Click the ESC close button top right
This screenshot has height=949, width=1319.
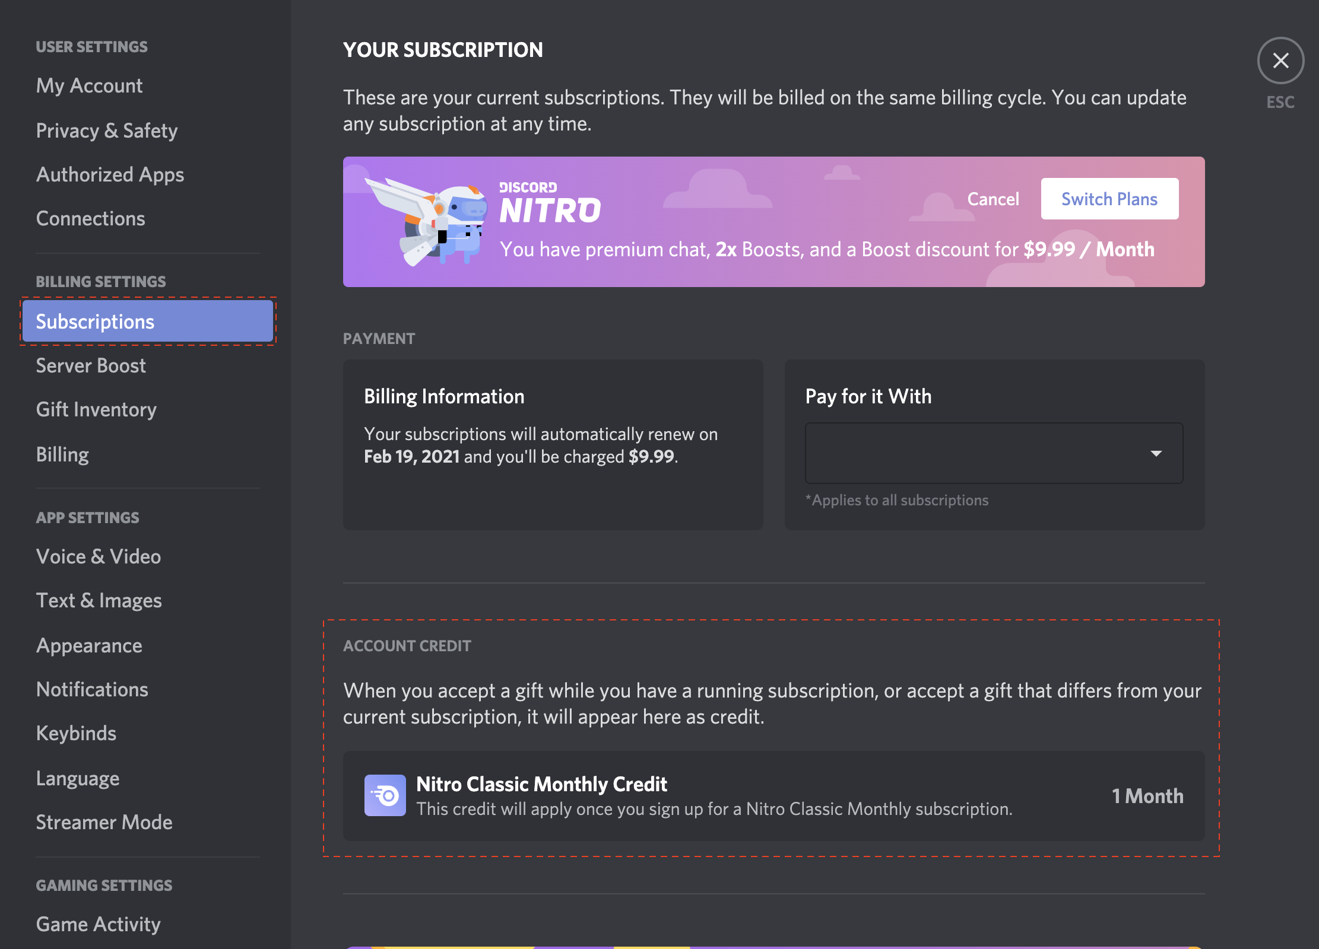point(1280,59)
